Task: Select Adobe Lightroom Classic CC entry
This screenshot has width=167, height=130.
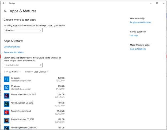Action: (24, 128)
